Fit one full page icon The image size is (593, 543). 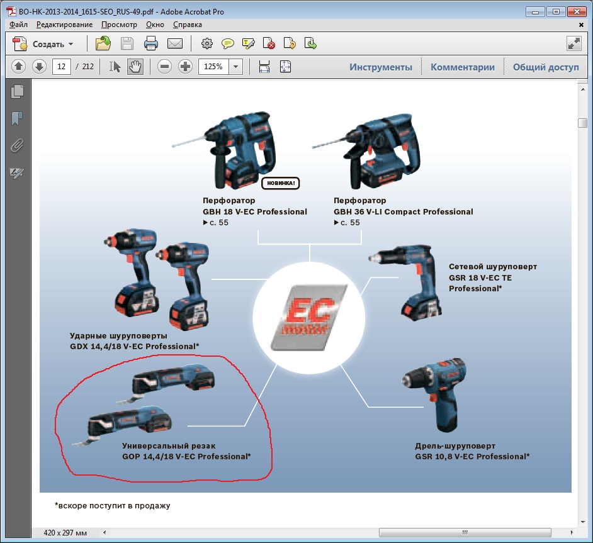pyautogui.click(x=285, y=67)
